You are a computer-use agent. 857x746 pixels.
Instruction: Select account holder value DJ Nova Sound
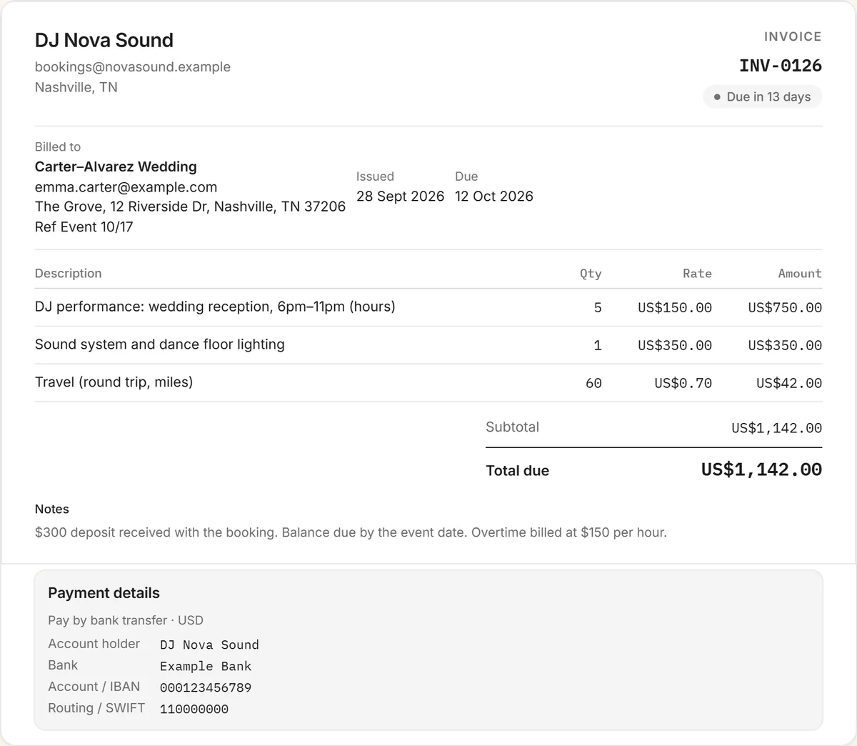point(209,645)
